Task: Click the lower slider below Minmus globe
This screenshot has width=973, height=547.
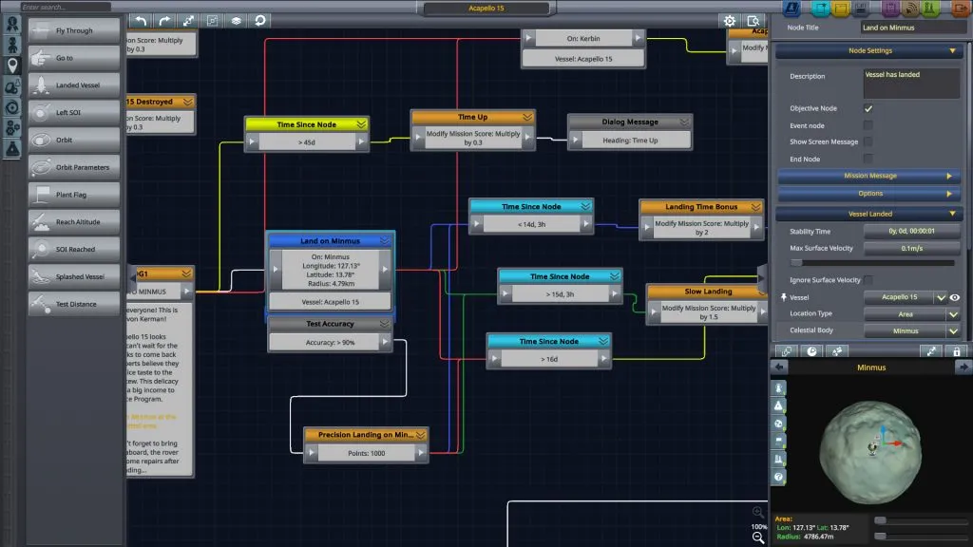Action: (920, 536)
